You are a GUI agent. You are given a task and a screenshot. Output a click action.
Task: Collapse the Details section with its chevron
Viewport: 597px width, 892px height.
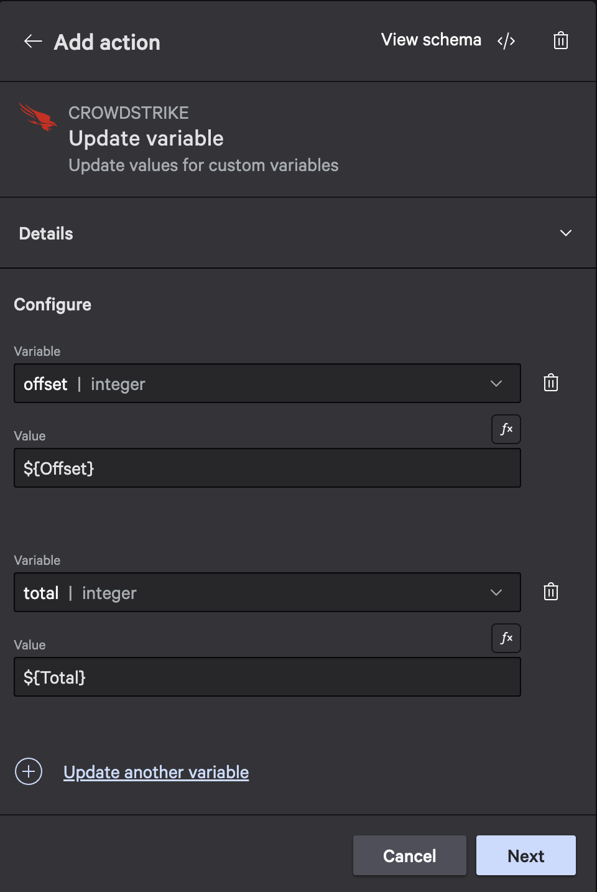point(566,233)
